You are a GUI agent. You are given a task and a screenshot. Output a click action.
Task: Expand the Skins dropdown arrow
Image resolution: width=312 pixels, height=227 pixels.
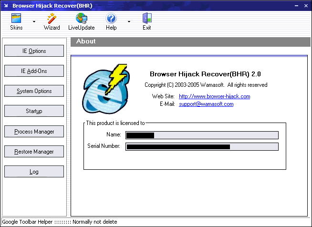pyautogui.click(x=34, y=21)
